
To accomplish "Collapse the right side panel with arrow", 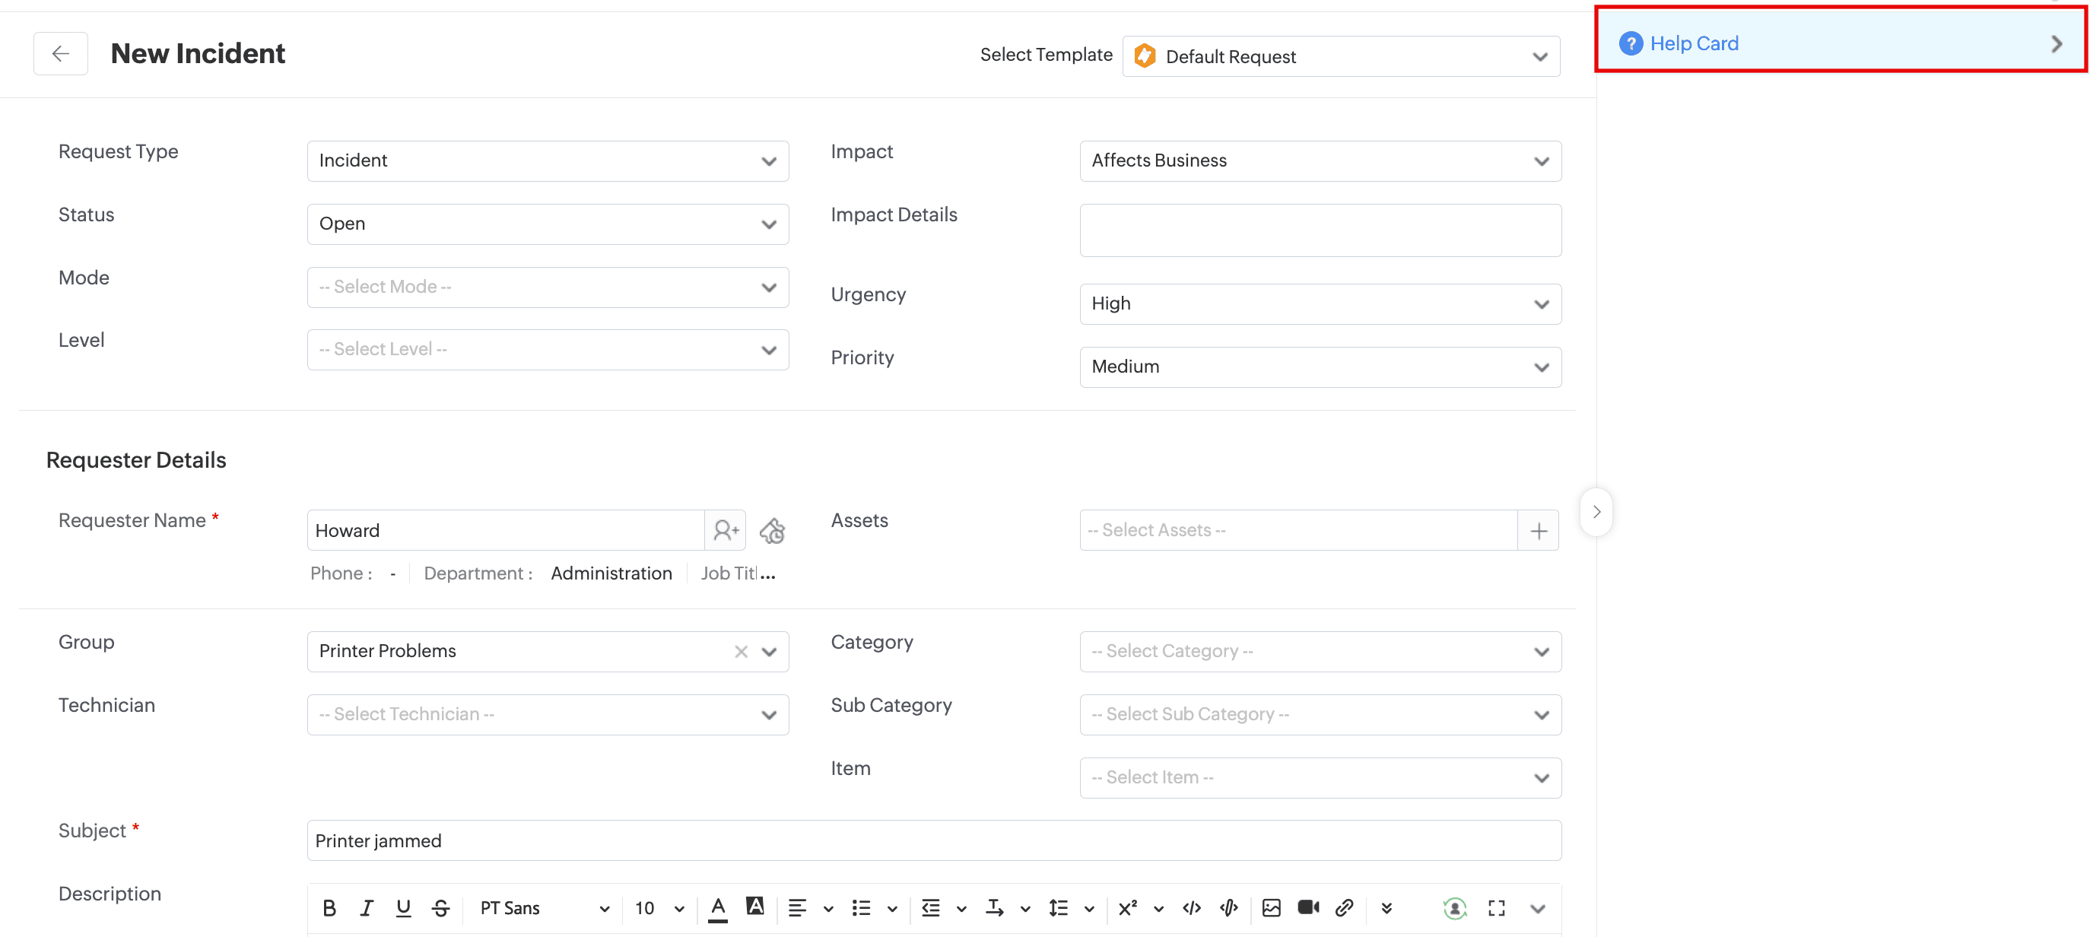I will 1596,512.
